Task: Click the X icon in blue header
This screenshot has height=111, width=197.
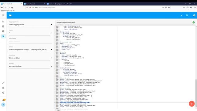Action: pyautogui.click(x=182, y=15)
